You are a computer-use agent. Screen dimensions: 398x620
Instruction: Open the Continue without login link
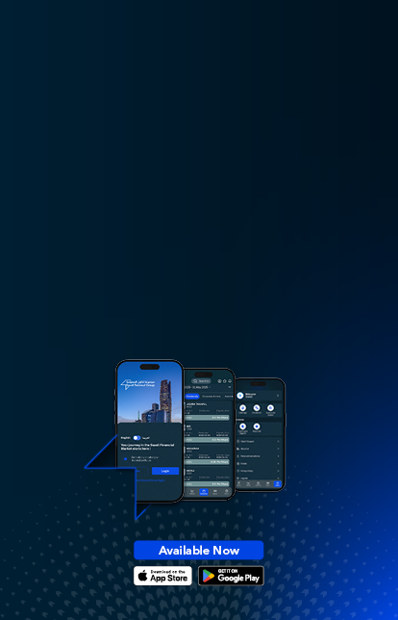[149, 480]
